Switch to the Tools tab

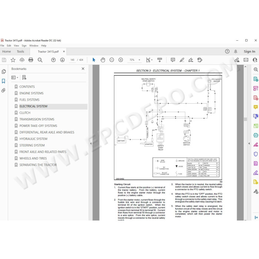pos(20,51)
